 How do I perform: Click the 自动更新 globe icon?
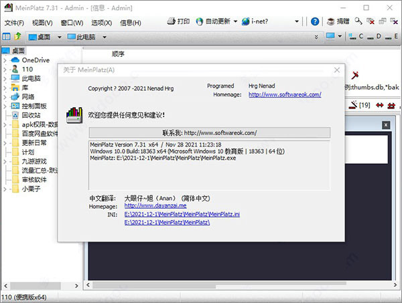pos(200,22)
